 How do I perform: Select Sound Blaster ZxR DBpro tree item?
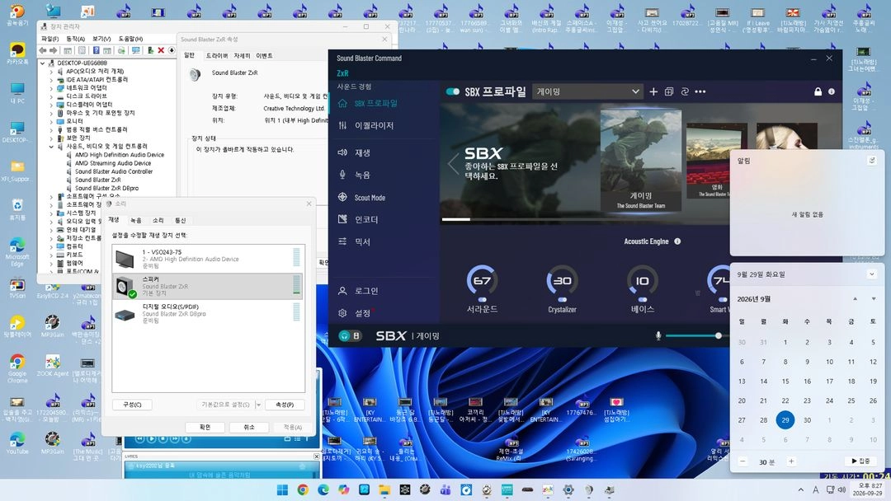[106, 188]
